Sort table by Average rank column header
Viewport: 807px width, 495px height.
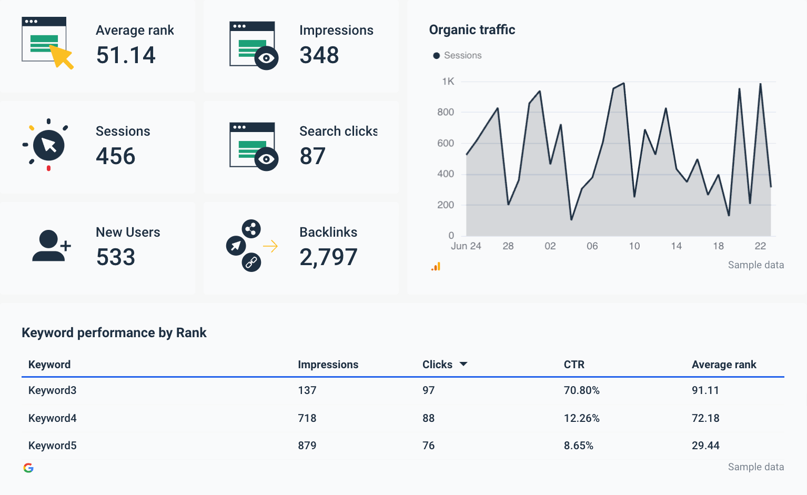click(x=724, y=365)
